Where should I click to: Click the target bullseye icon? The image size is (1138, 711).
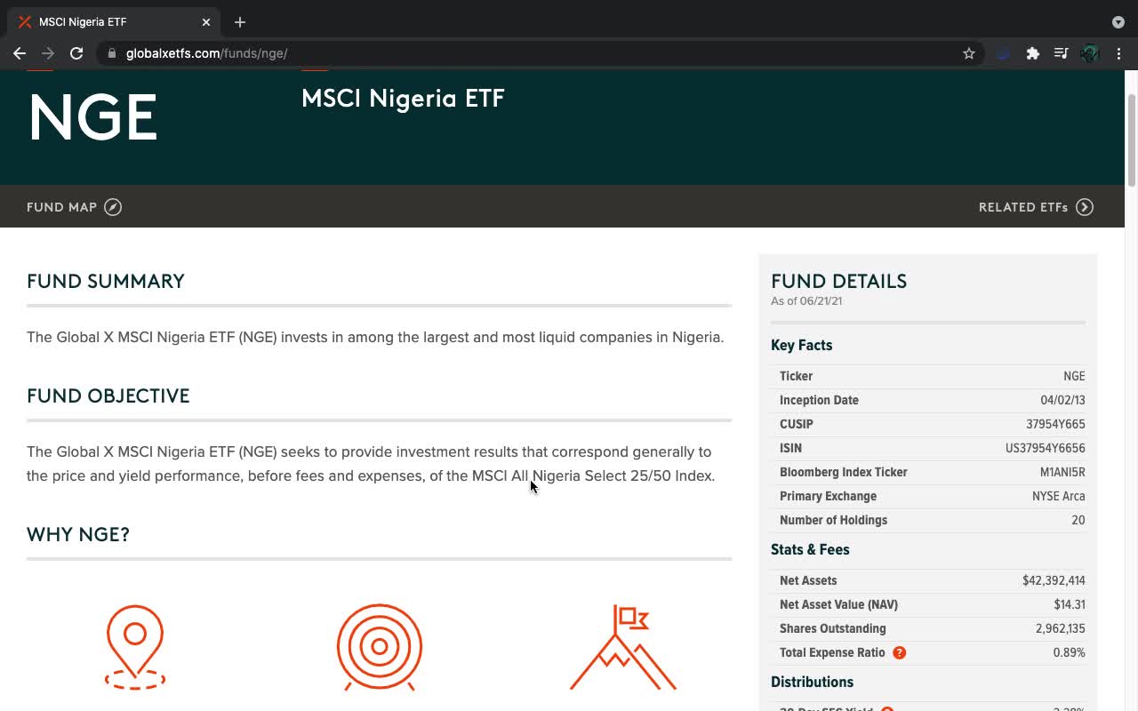pos(380,647)
